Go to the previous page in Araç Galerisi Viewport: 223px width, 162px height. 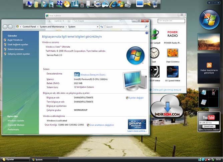pyautogui.click(x=49, y=21)
